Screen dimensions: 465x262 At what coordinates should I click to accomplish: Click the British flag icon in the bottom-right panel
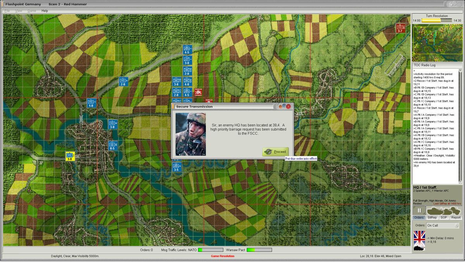[419, 237]
